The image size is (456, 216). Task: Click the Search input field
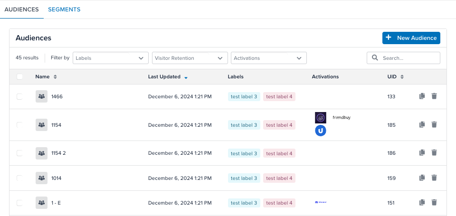click(x=403, y=58)
